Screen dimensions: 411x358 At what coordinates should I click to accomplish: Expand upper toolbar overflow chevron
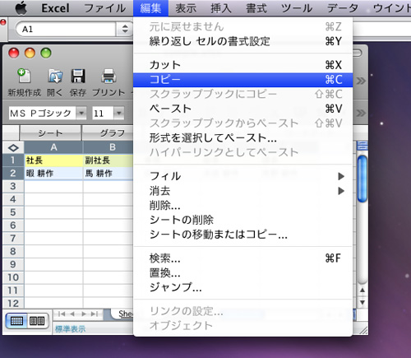tap(361, 81)
